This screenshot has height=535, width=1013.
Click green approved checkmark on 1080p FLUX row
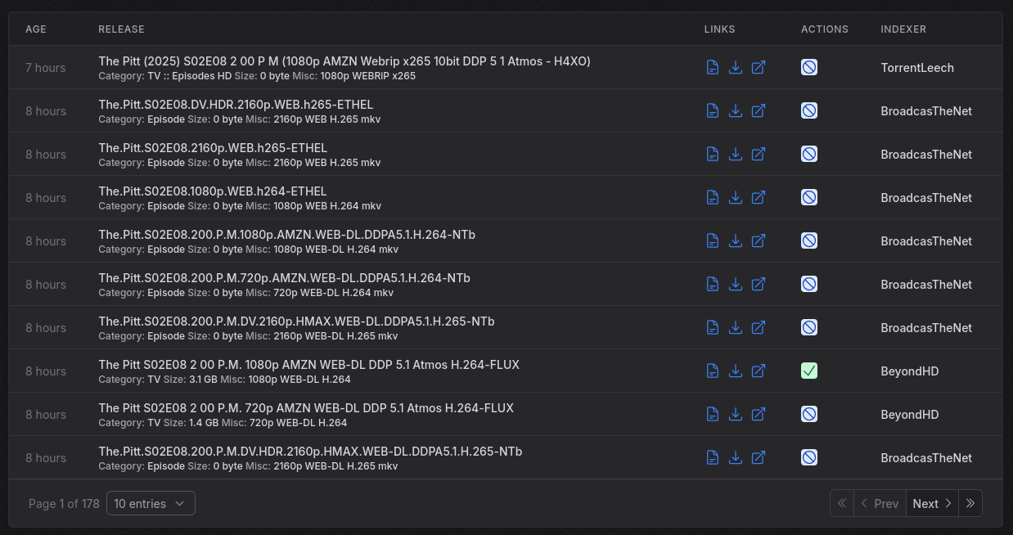809,371
